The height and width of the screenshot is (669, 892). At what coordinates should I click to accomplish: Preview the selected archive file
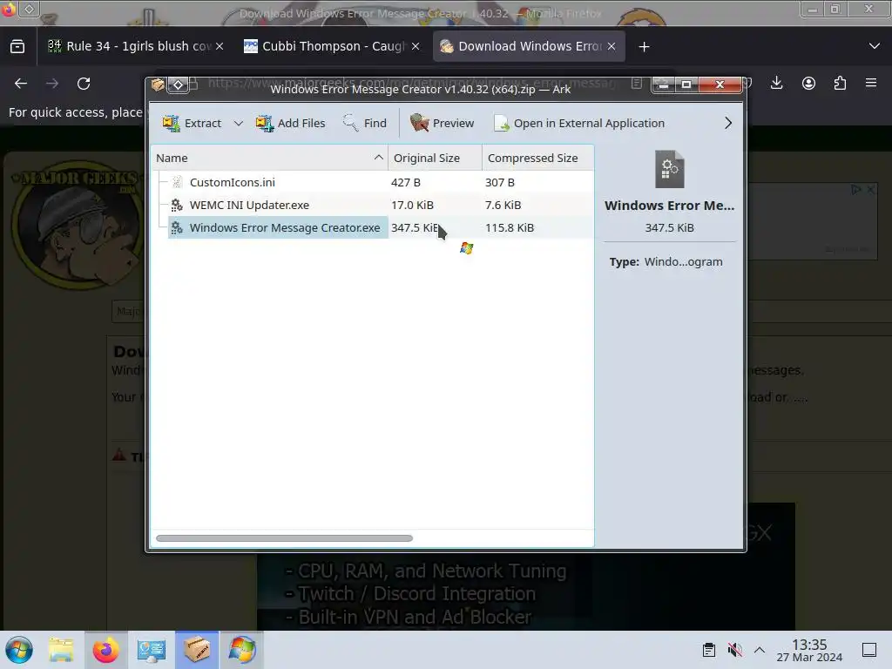click(x=442, y=123)
